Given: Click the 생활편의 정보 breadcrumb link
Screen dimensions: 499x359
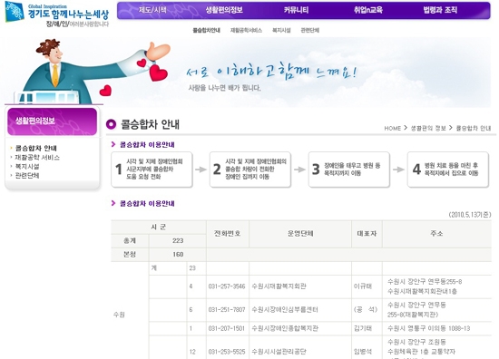Looking at the screenshot, I should [428, 128].
